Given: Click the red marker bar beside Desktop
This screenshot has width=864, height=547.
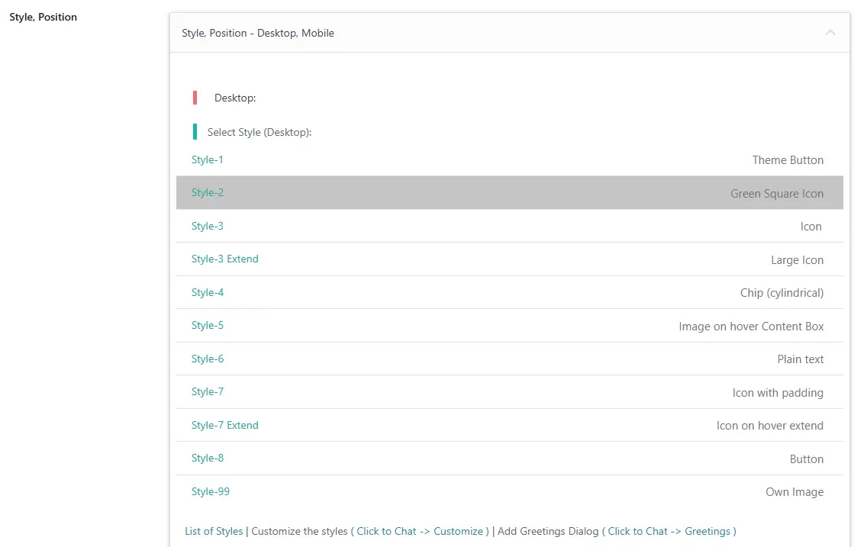Looking at the screenshot, I should pyautogui.click(x=195, y=98).
